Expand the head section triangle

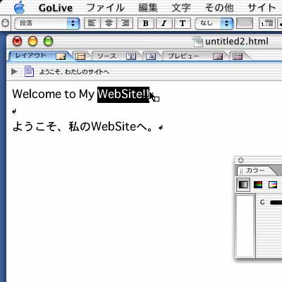pyautogui.click(x=14, y=71)
